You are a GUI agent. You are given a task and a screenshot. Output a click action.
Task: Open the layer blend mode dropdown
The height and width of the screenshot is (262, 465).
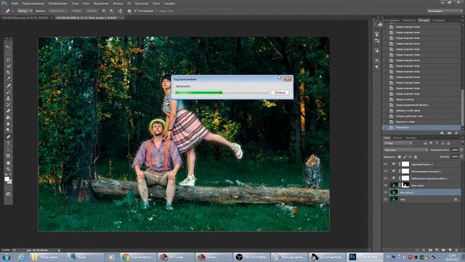405,150
